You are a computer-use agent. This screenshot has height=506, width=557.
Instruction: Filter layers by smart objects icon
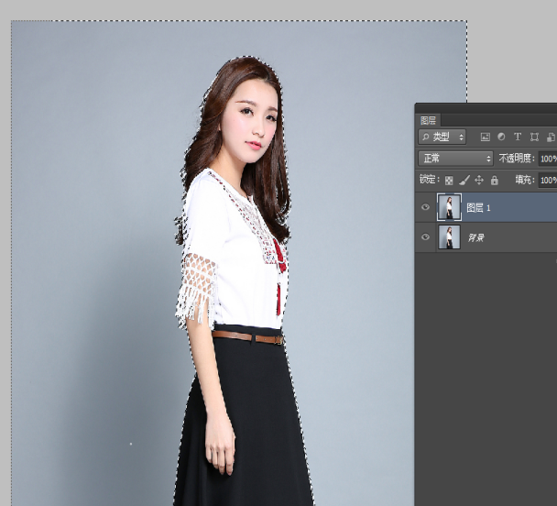point(551,137)
